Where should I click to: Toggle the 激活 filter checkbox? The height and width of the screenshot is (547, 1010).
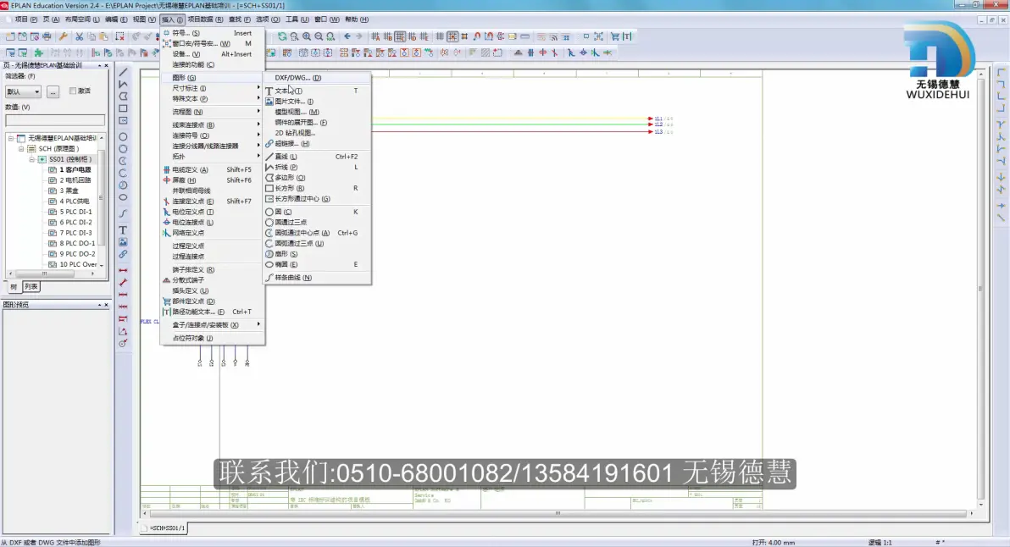73,91
